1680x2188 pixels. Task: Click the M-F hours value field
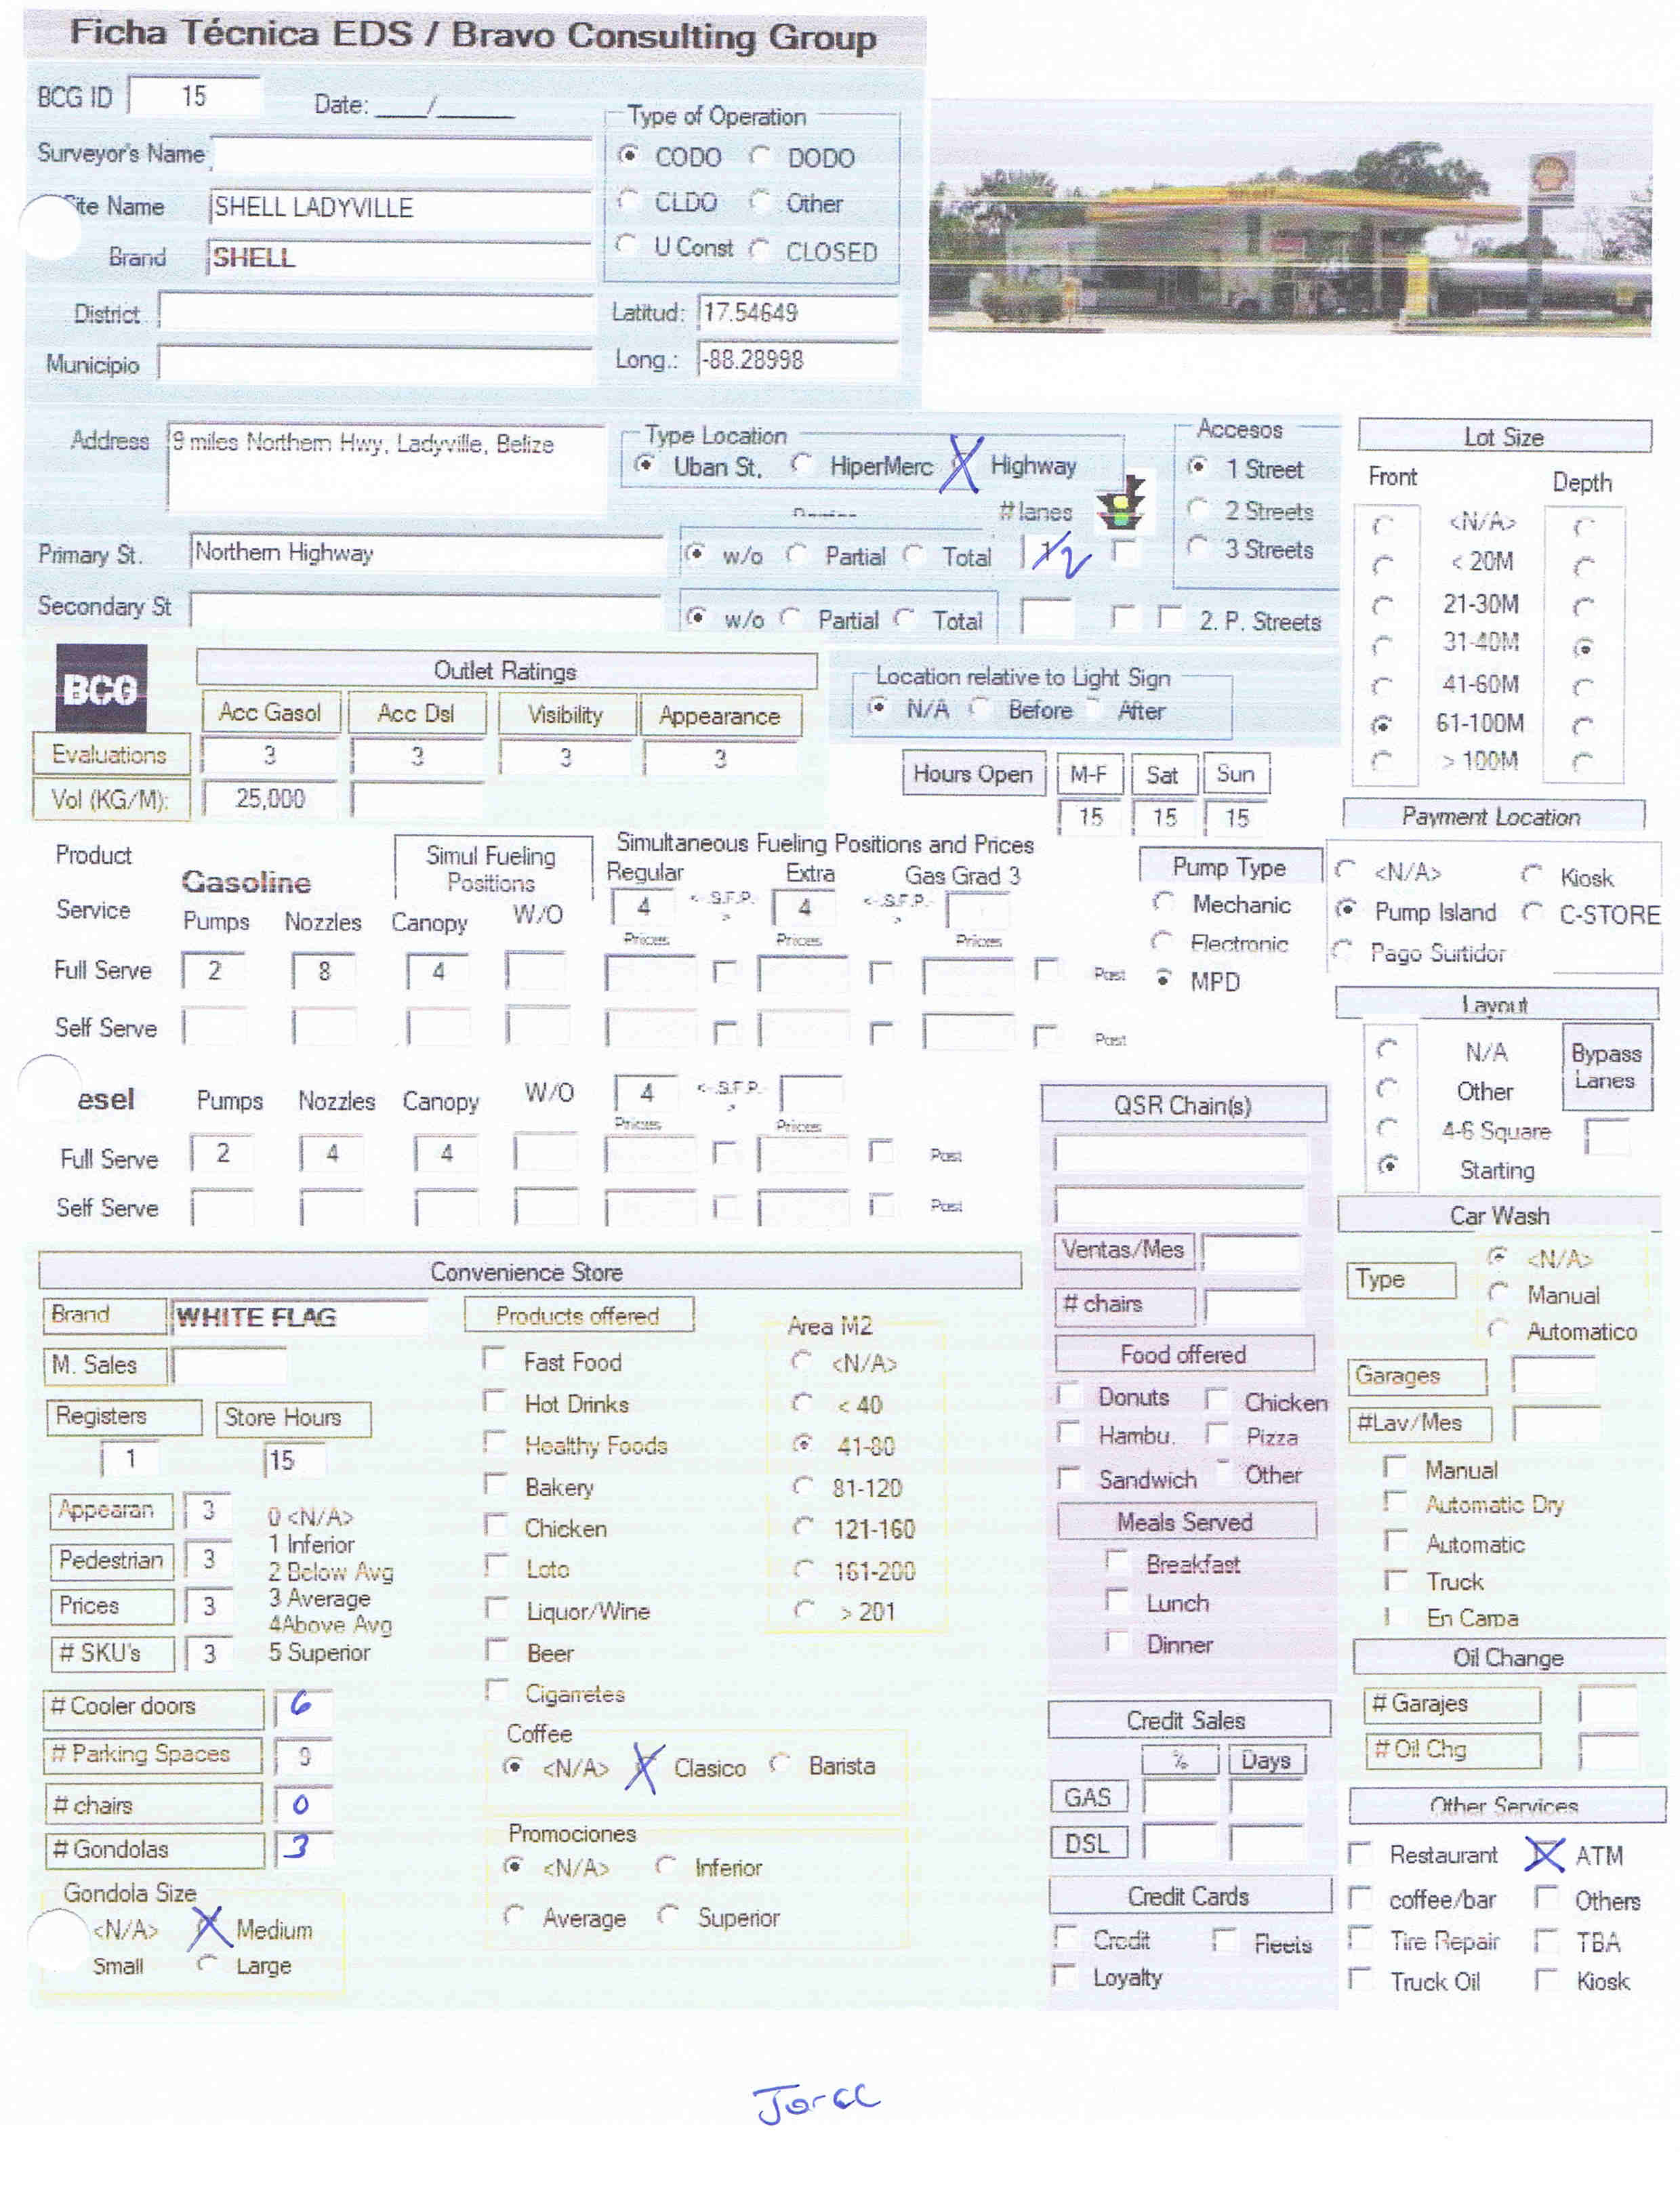click(1090, 818)
